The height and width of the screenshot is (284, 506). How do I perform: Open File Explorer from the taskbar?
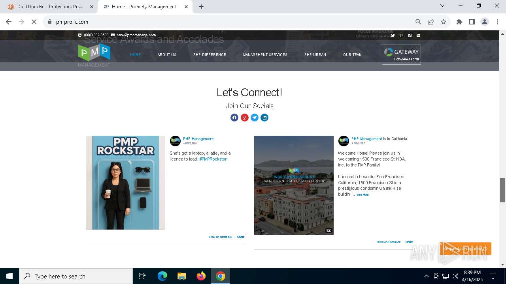tap(182, 276)
